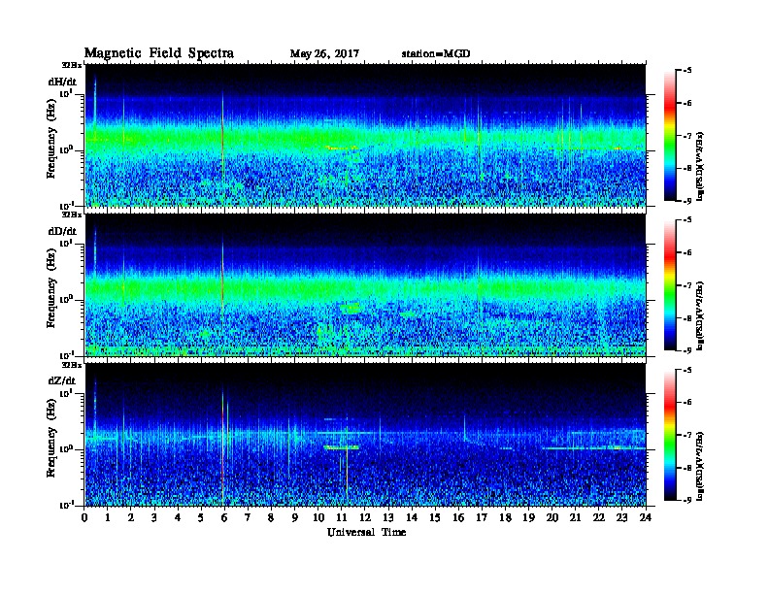Click the 10^0 tick label of dD/dt panel
This screenshot has width=769, height=594.
point(67,299)
